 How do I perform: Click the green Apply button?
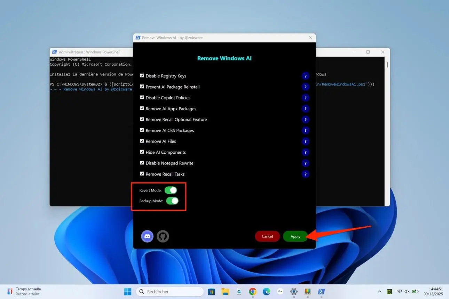click(x=295, y=236)
